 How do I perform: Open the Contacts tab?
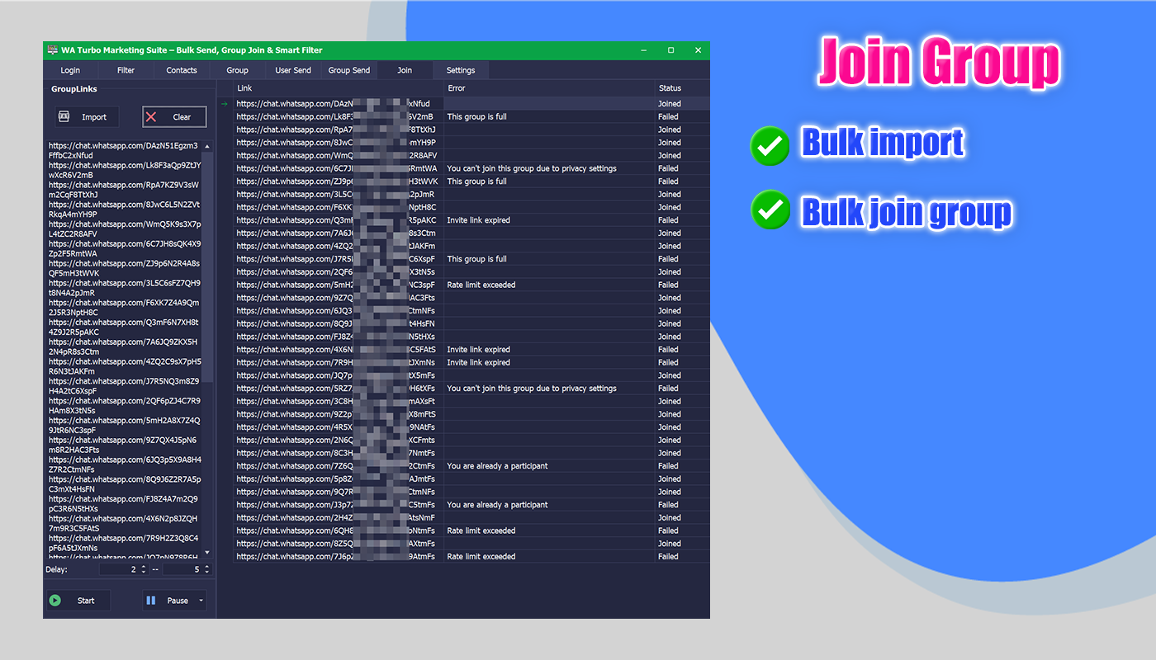[182, 70]
